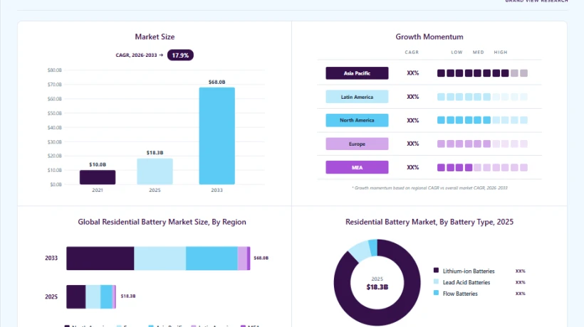
Task: Click the '$10.0B' value above the 2021 bar
Action: click(98, 165)
